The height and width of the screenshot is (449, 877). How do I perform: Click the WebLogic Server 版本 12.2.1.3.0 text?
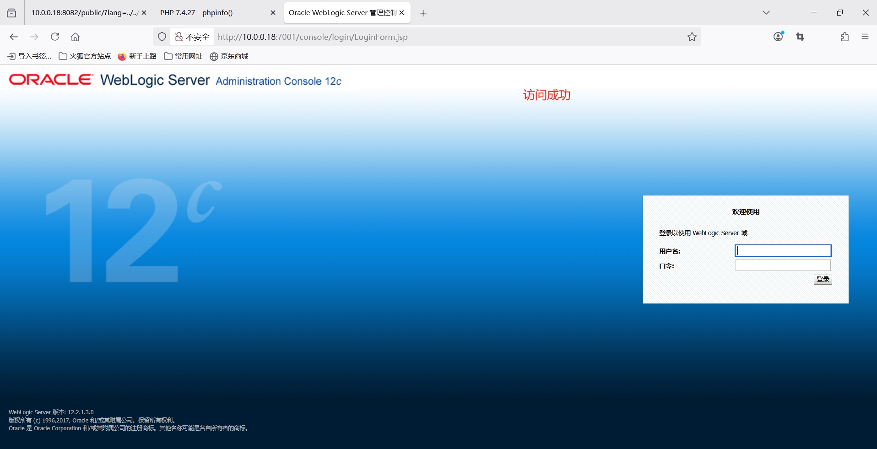(51, 412)
